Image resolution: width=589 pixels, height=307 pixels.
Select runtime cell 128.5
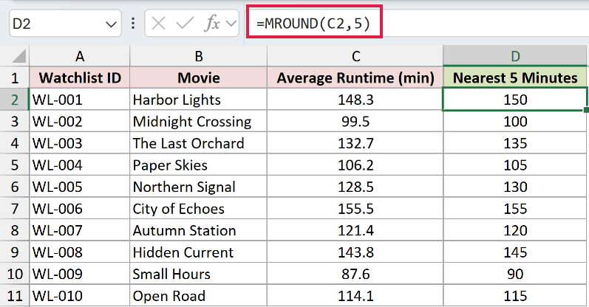pyautogui.click(x=355, y=187)
